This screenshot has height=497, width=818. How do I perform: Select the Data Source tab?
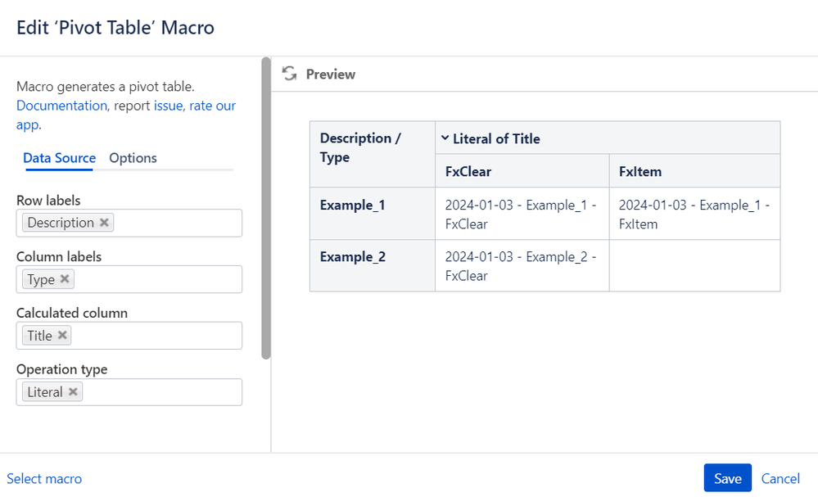click(59, 158)
